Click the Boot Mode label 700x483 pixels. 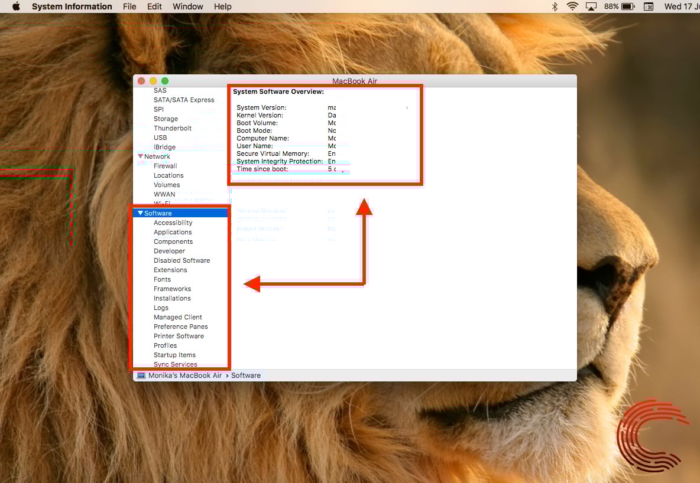[254, 130]
